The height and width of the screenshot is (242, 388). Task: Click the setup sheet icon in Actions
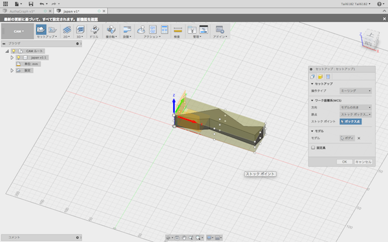[x=164, y=30]
